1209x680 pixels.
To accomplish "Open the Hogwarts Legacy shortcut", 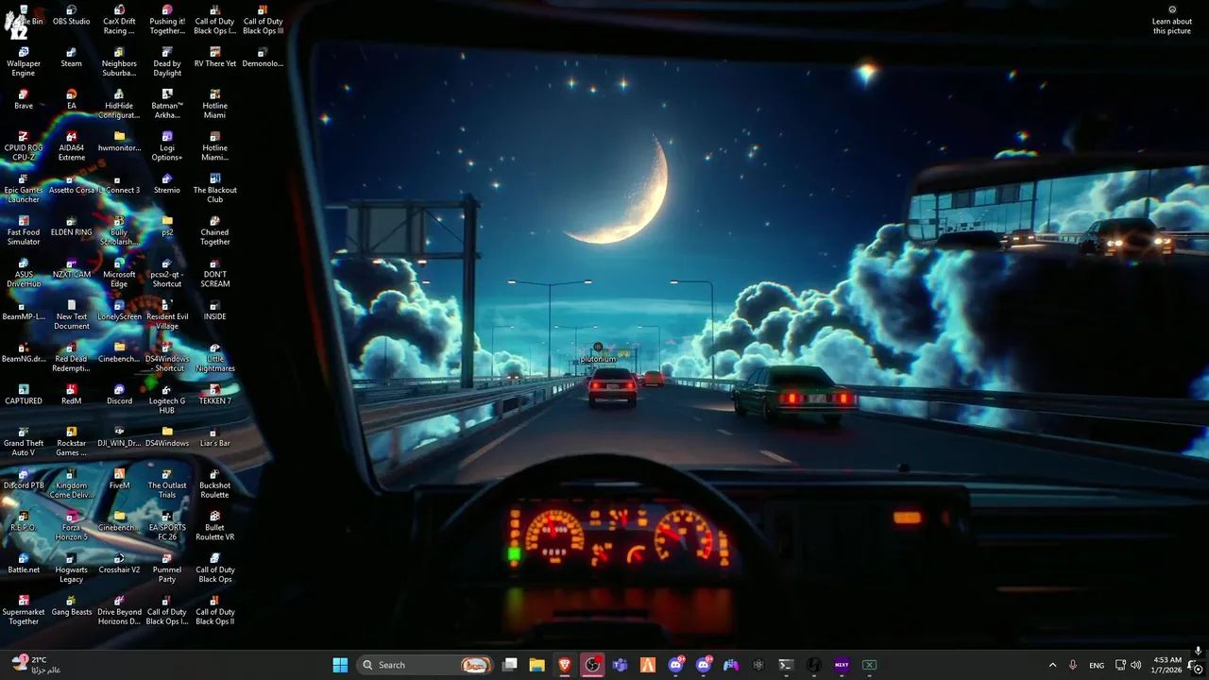I will pyautogui.click(x=71, y=569).
